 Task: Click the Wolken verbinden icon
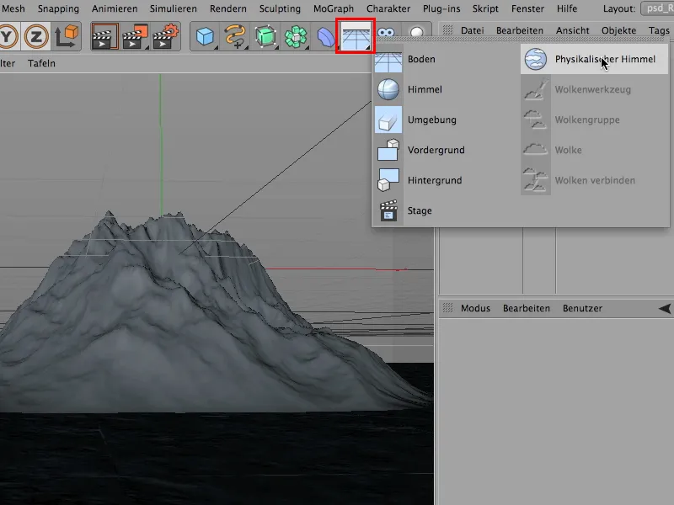(x=536, y=180)
